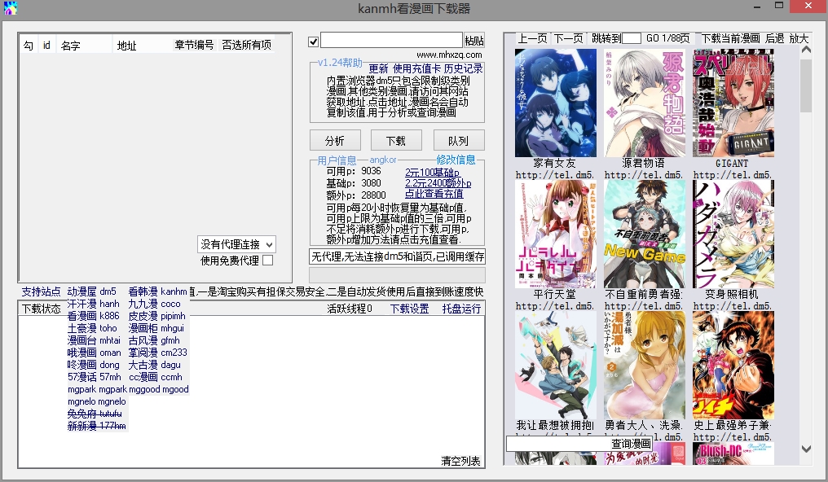Toggle the checkbox beside the URL input
Image resolution: width=828 pixels, height=482 pixels.
pyautogui.click(x=313, y=42)
